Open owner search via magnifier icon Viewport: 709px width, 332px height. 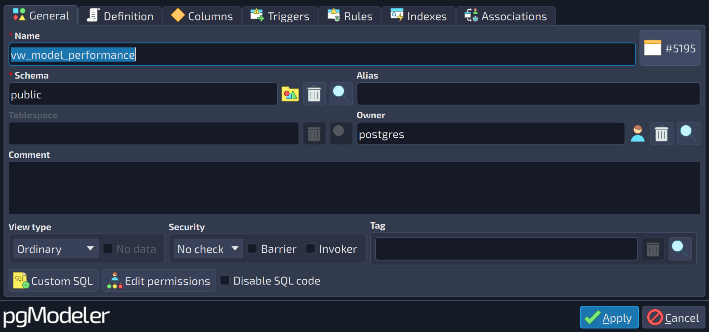(688, 134)
